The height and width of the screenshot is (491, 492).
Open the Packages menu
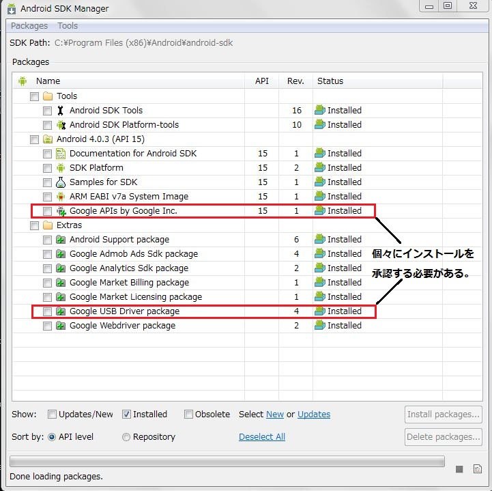(x=29, y=26)
